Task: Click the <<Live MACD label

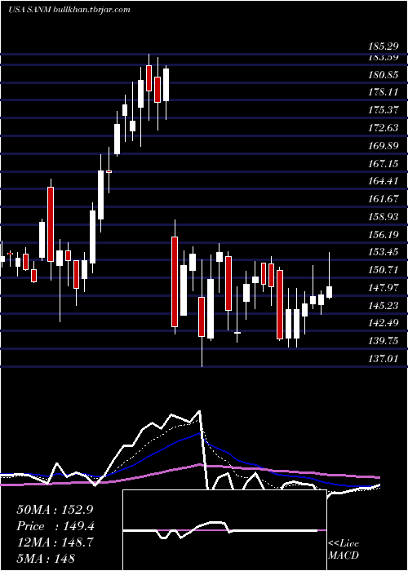Action: click(x=344, y=549)
